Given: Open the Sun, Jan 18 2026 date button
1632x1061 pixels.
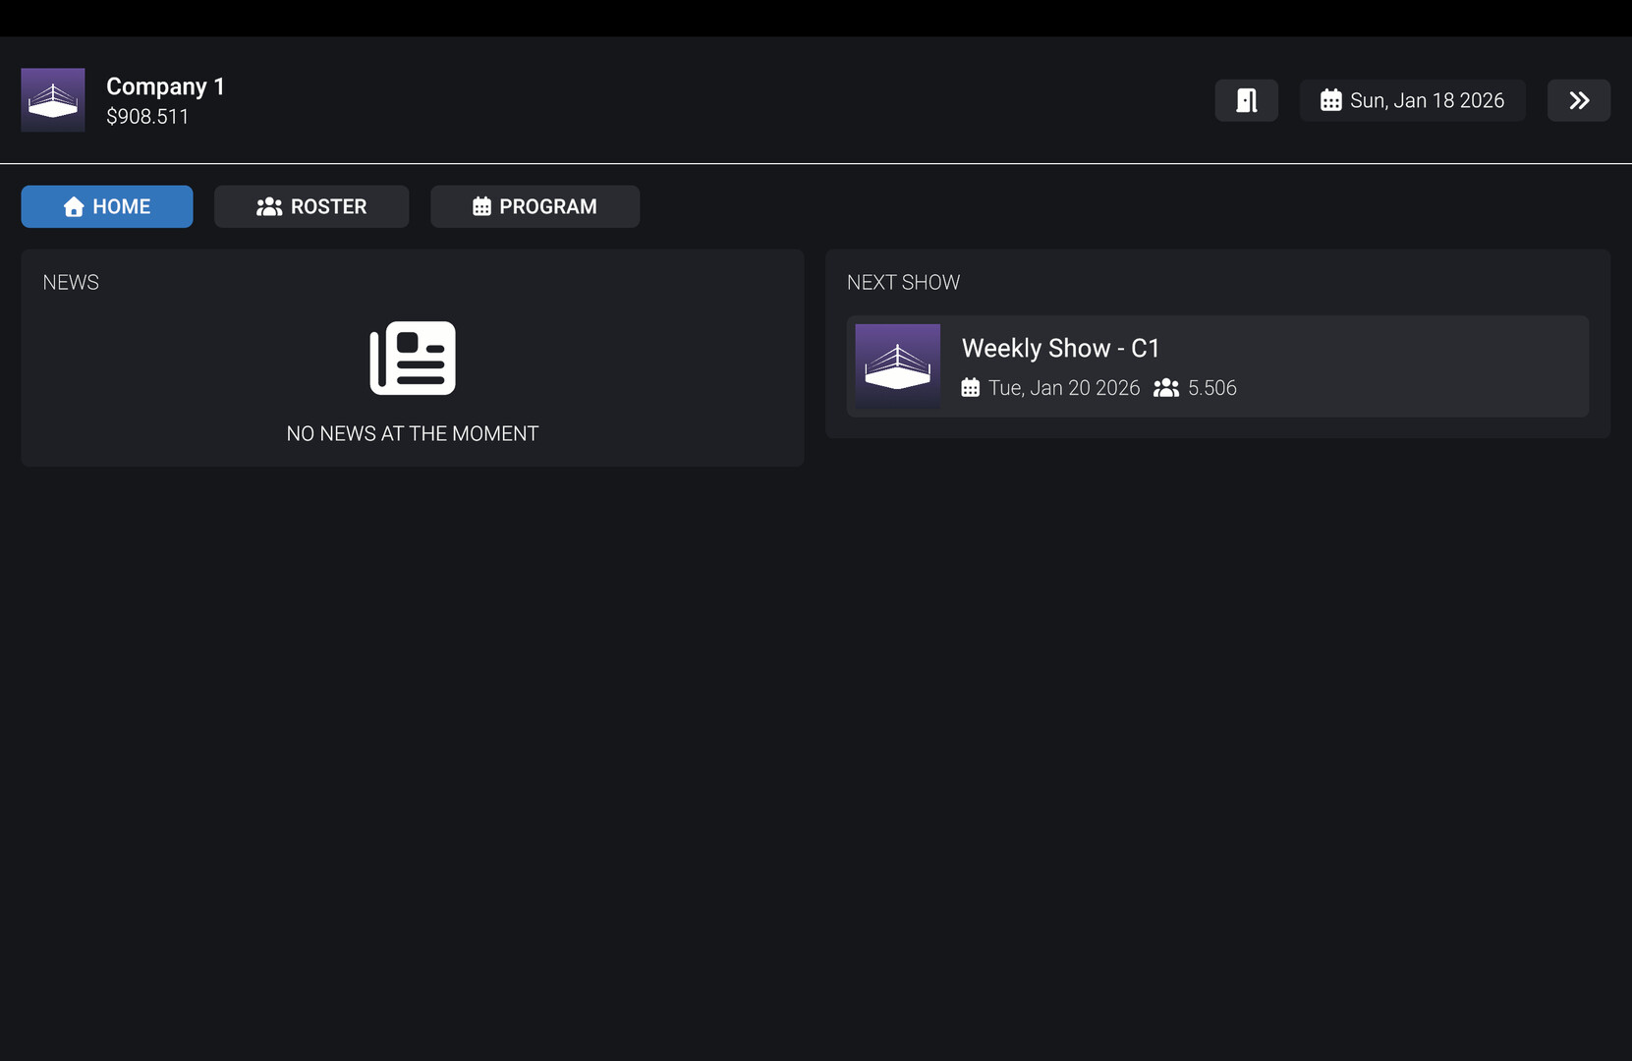Looking at the screenshot, I should pos(1412,100).
